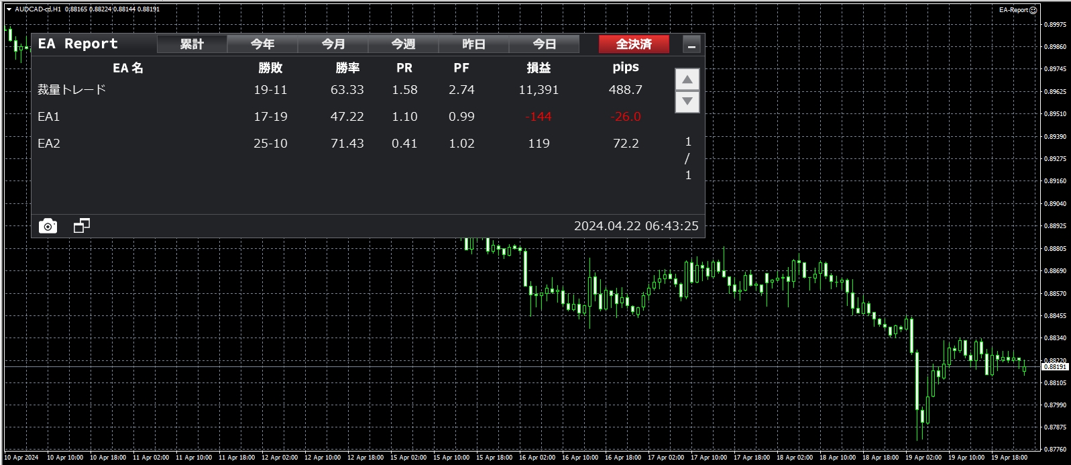Move list up with up arrow
This screenshot has height=465, width=1071.
687,79
